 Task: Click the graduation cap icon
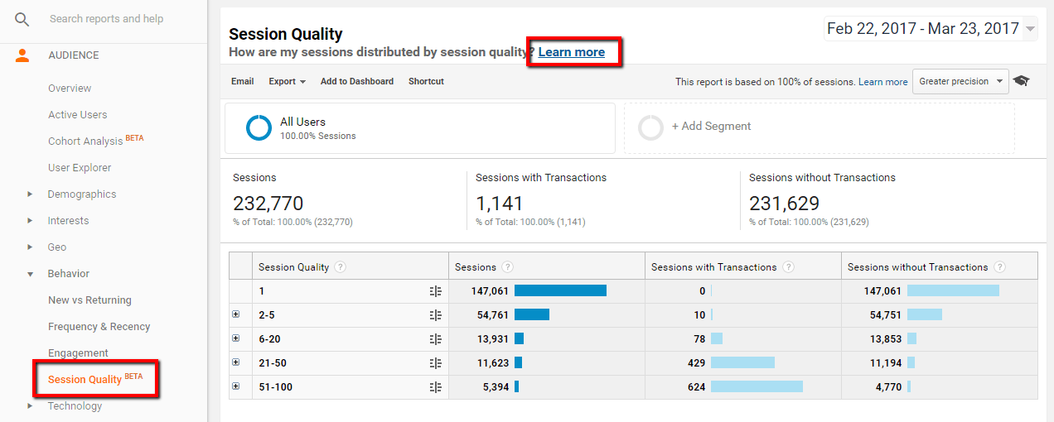(1021, 81)
